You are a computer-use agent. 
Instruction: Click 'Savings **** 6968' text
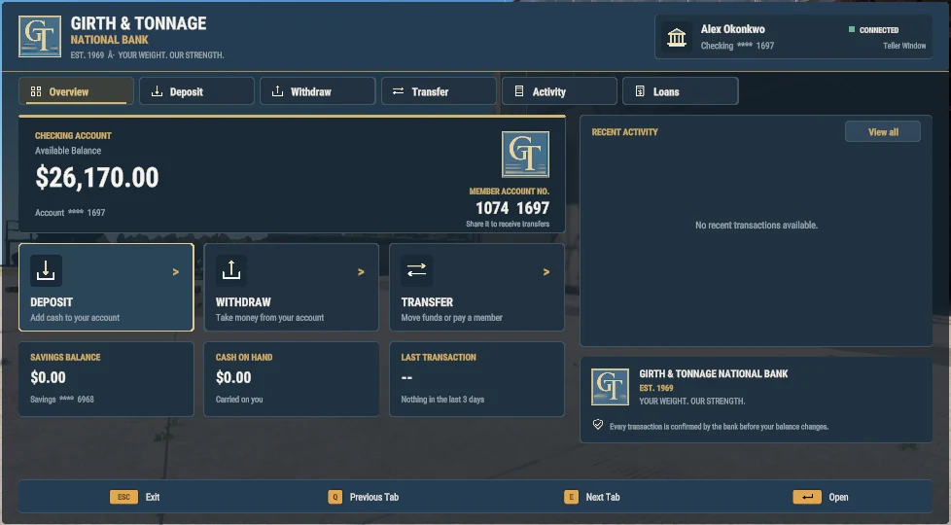[x=62, y=400]
